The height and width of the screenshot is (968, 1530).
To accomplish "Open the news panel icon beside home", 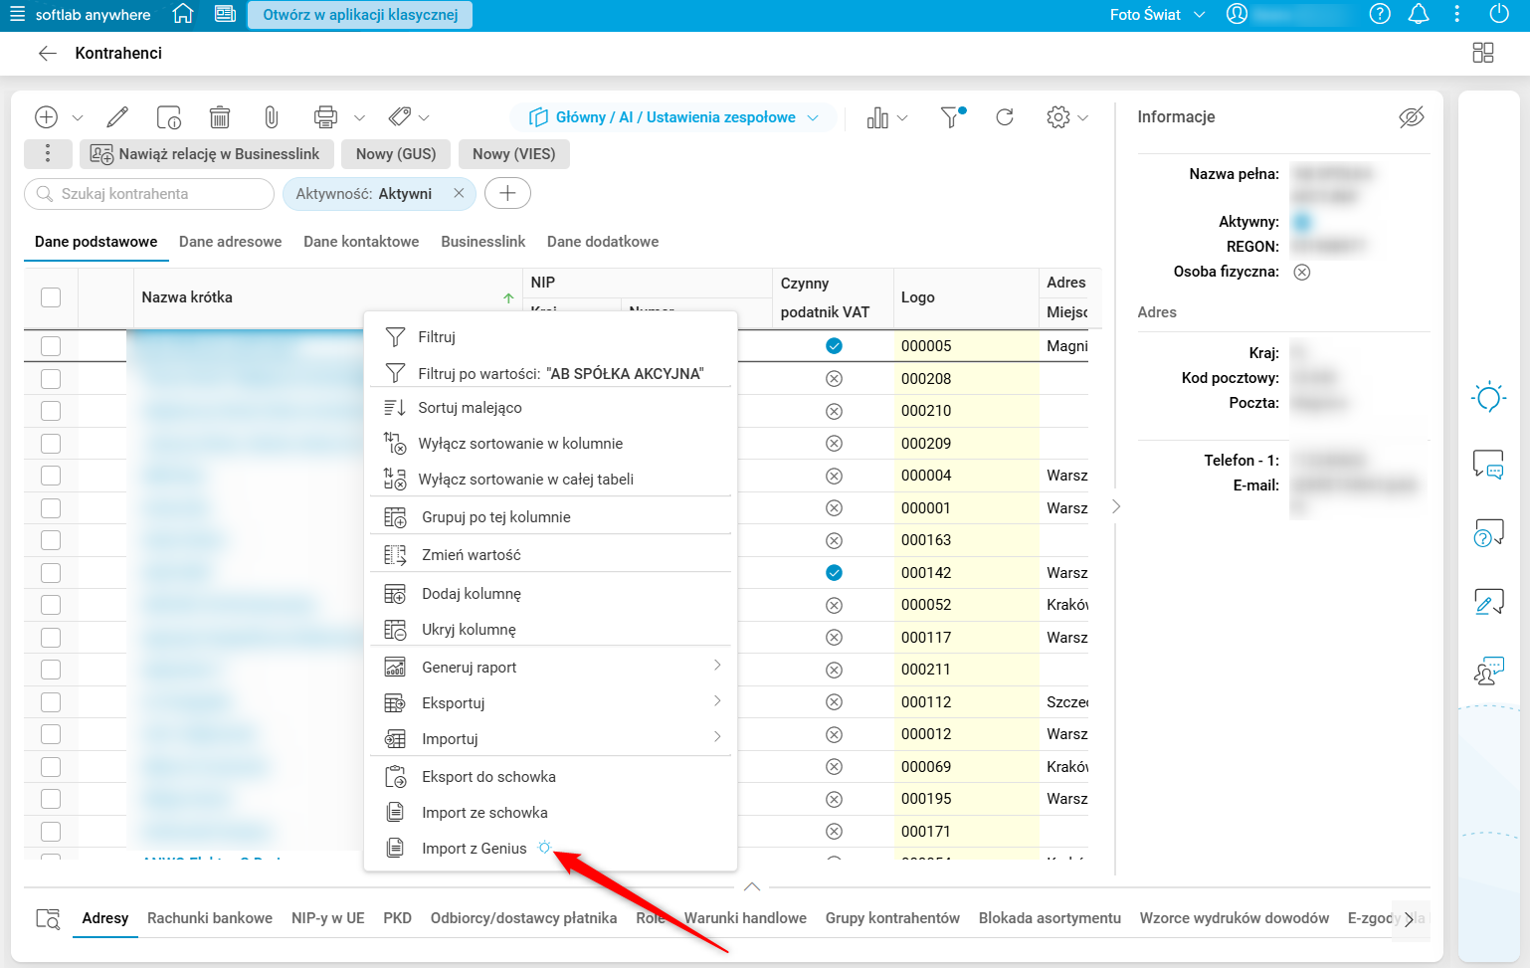I will pos(226,14).
